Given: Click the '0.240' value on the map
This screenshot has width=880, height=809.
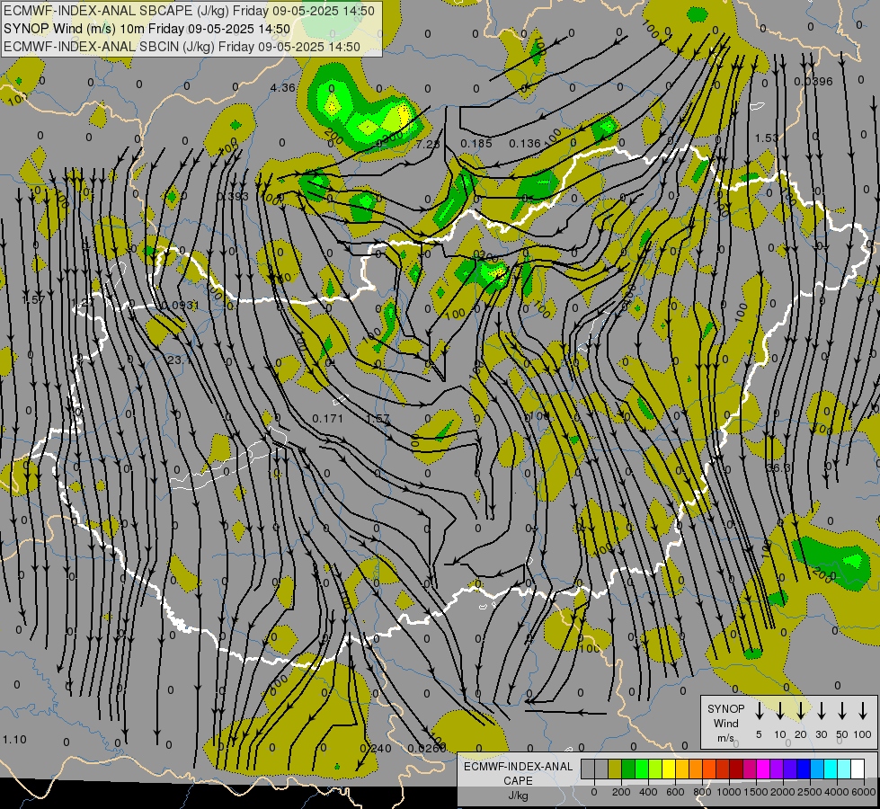Looking at the screenshot, I should (x=376, y=749).
